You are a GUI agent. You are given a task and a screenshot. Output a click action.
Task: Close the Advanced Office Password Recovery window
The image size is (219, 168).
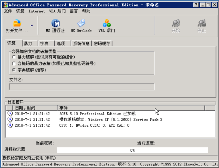[x=214, y=5]
